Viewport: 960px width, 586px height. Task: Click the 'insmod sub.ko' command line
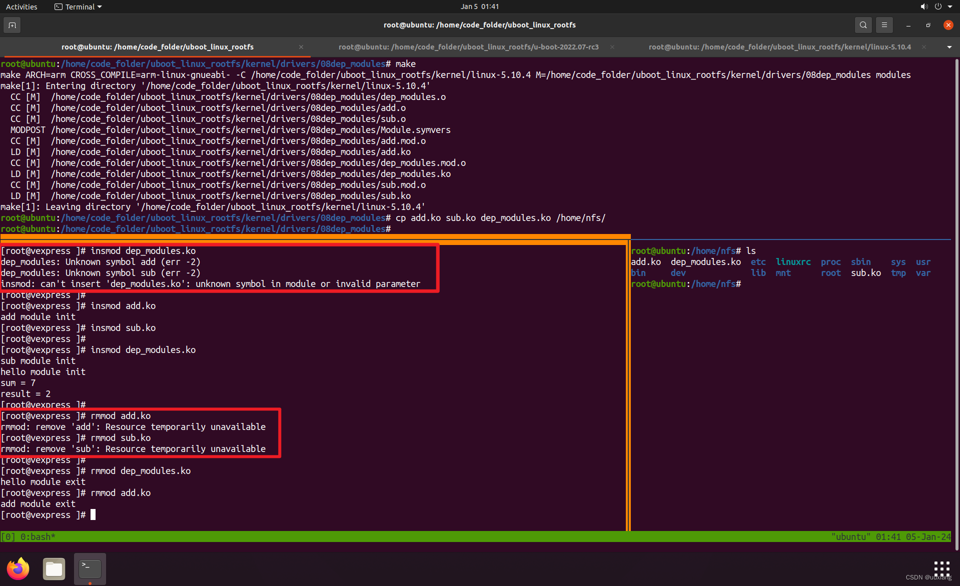point(78,328)
